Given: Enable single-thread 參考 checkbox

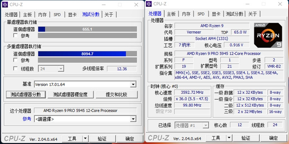Looking at the screenshot, I should 16,35.
